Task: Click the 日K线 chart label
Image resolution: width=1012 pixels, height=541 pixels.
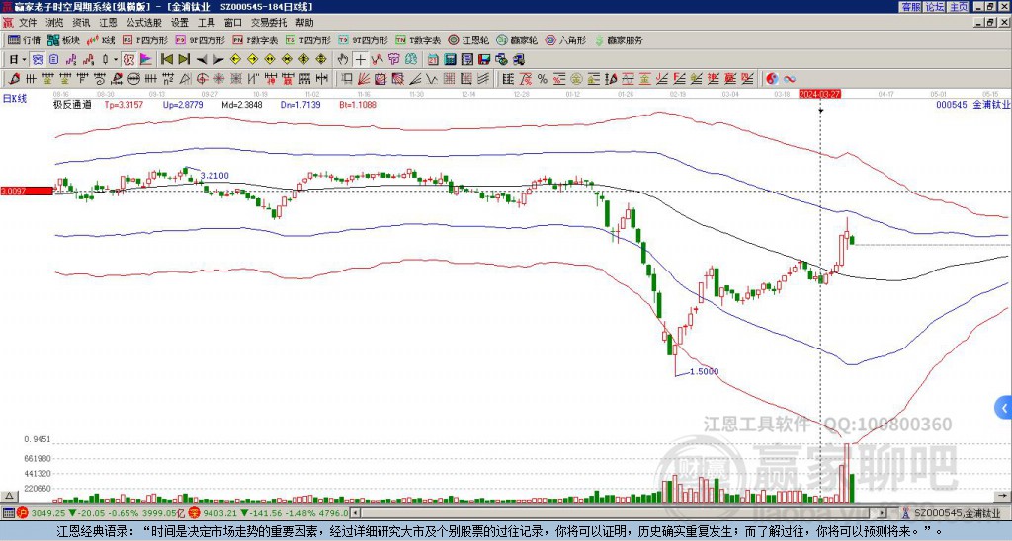Action: (14, 99)
